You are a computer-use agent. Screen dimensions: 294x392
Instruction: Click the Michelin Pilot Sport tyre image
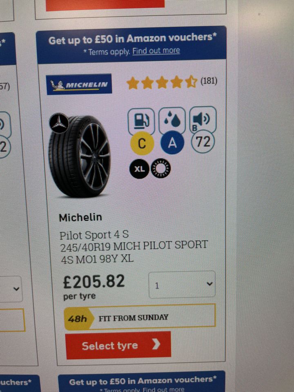pyautogui.click(x=80, y=156)
